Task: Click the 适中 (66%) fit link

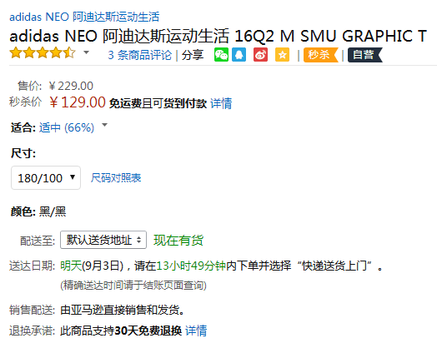Action: pos(67,127)
